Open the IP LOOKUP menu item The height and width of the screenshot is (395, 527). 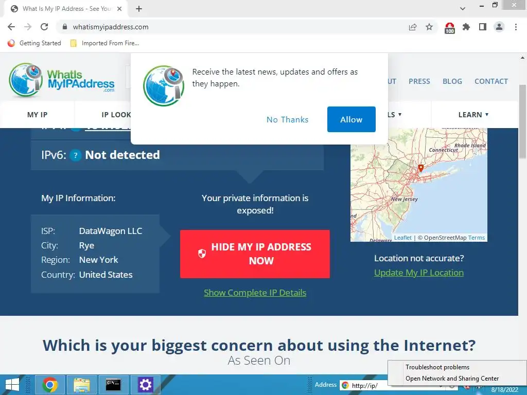click(116, 115)
